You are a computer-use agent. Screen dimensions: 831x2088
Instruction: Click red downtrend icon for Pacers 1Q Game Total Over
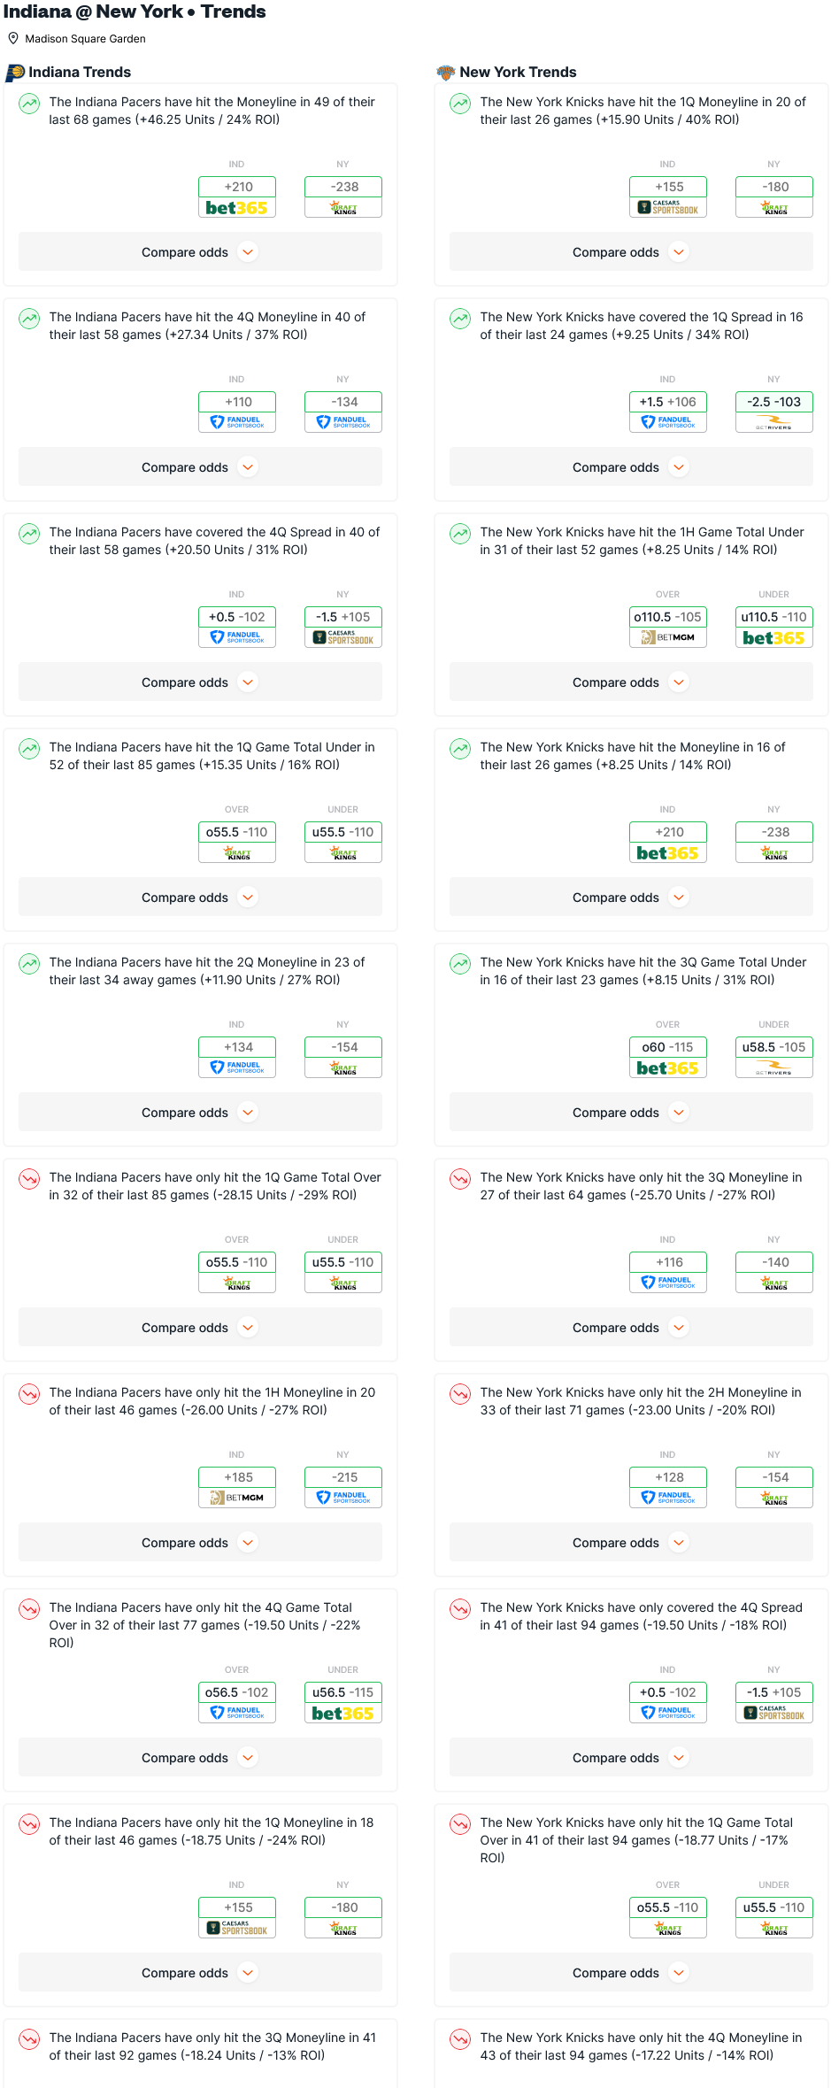tap(29, 1179)
